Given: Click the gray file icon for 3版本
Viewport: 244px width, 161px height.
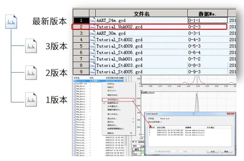Looking at the screenshot, I should (x=31, y=46).
